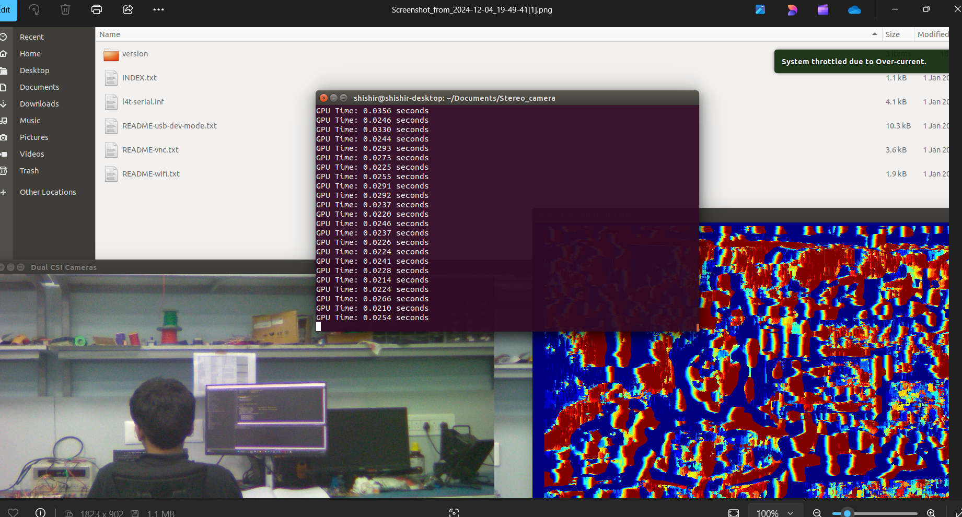962x517 pixels.
Task: Print the image via the printer icon
Action: [97, 9]
